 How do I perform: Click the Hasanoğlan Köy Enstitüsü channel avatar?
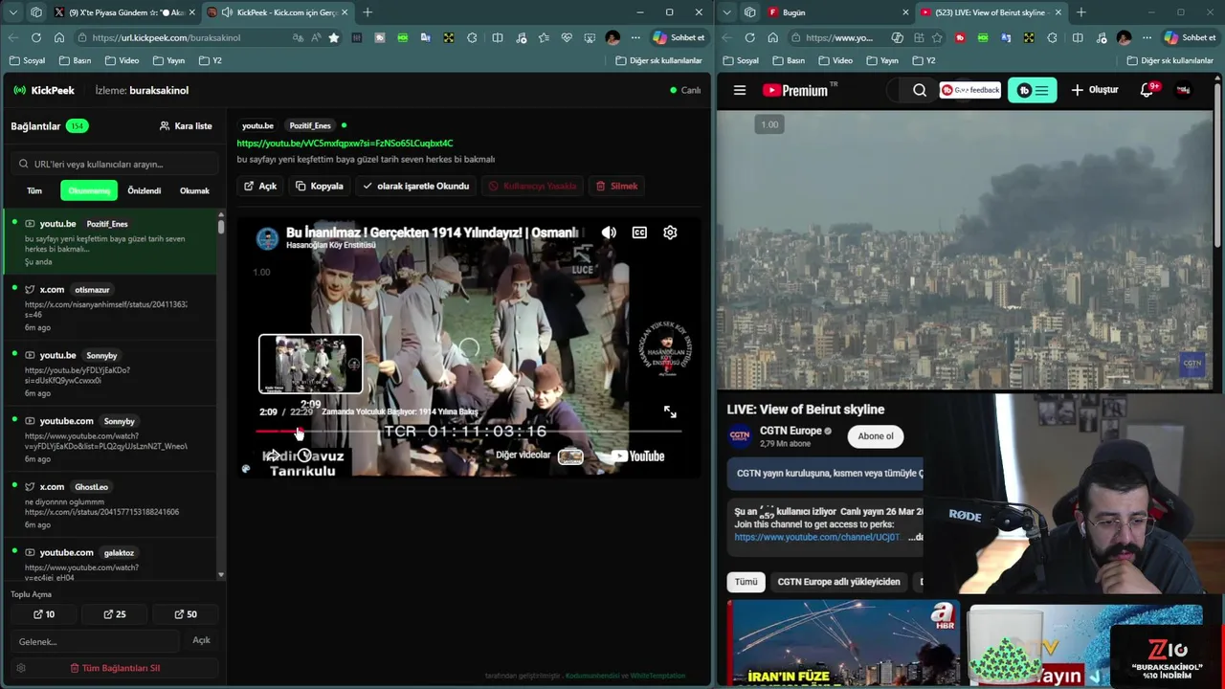[x=267, y=238]
